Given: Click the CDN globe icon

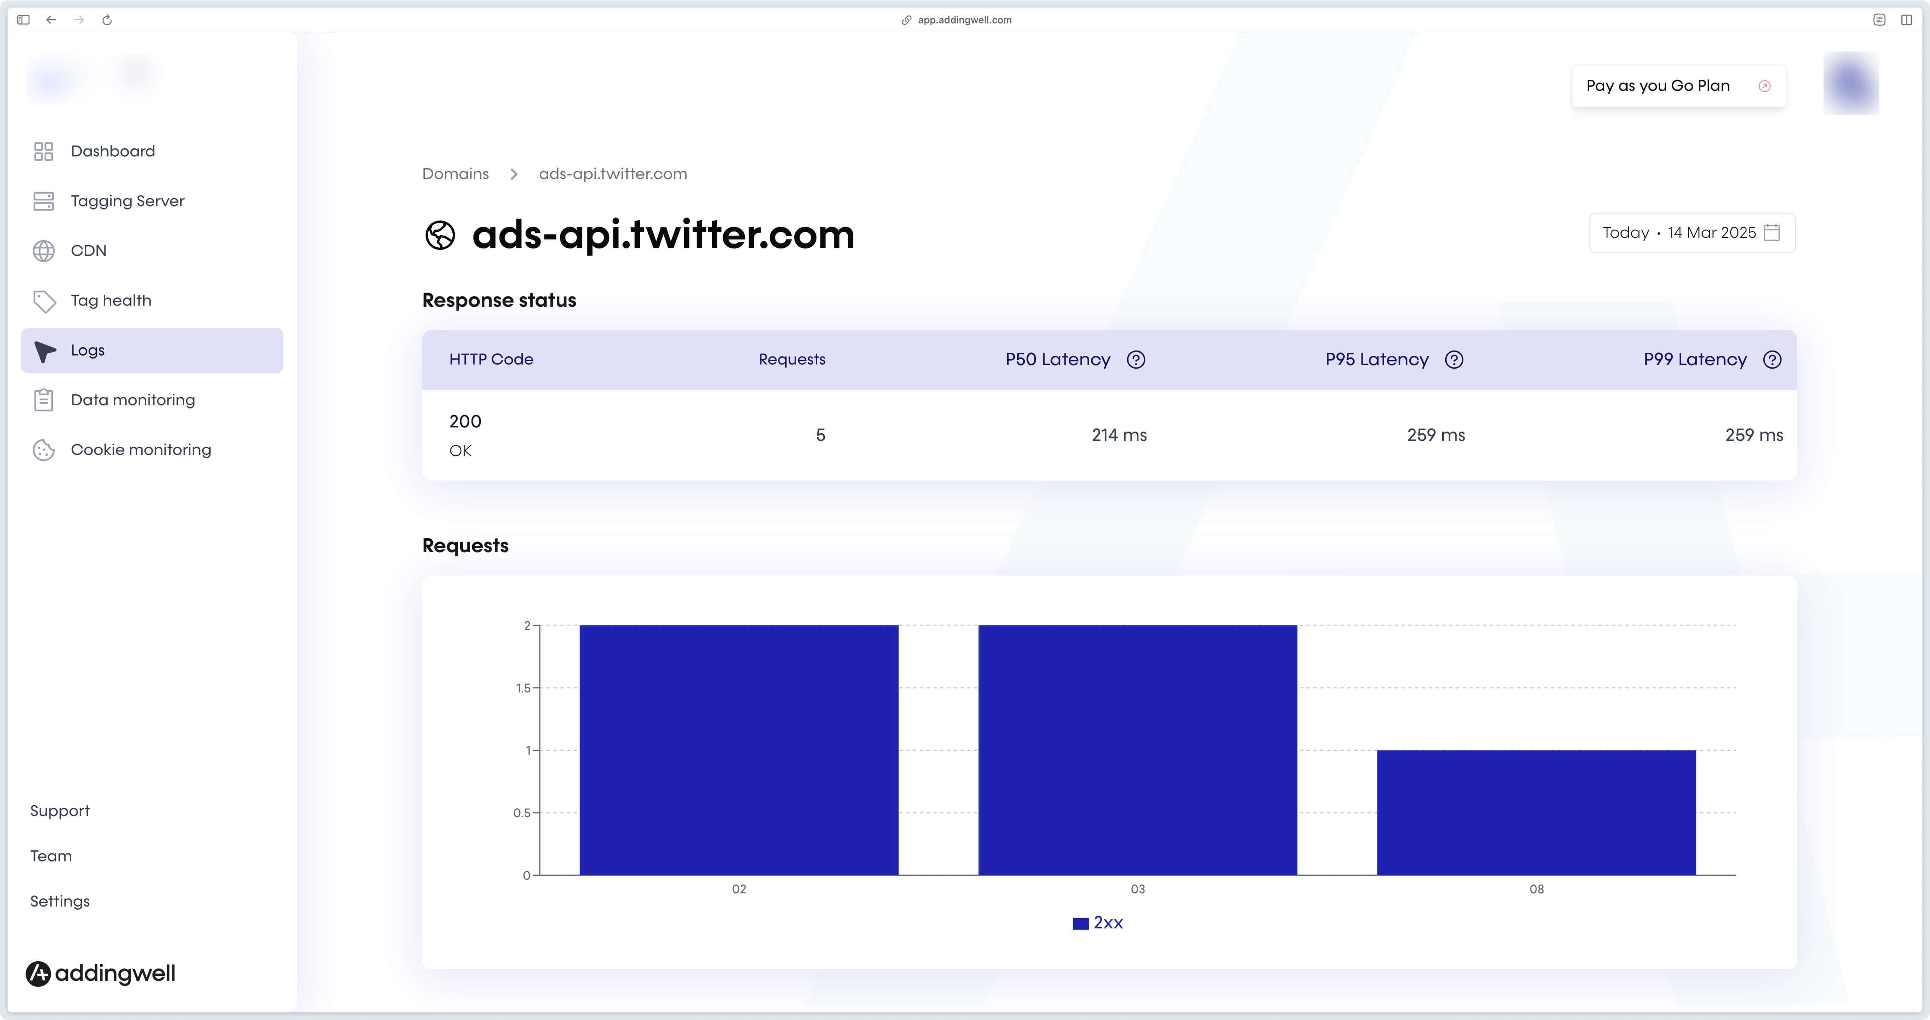Looking at the screenshot, I should coord(43,251).
